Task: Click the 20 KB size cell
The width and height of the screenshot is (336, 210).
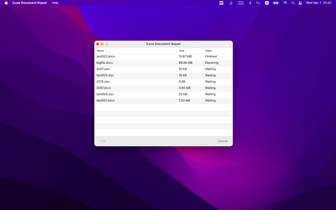Action: coord(183,94)
